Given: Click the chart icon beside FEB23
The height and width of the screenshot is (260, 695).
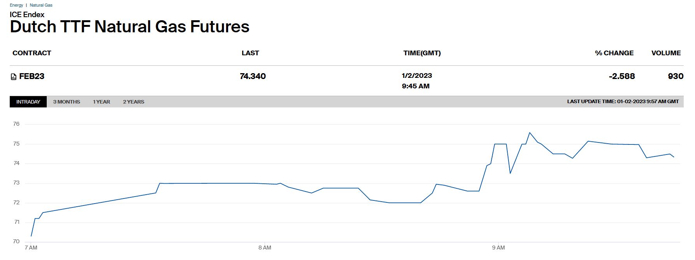Looking at the screenshot, I should pos(14,77).
